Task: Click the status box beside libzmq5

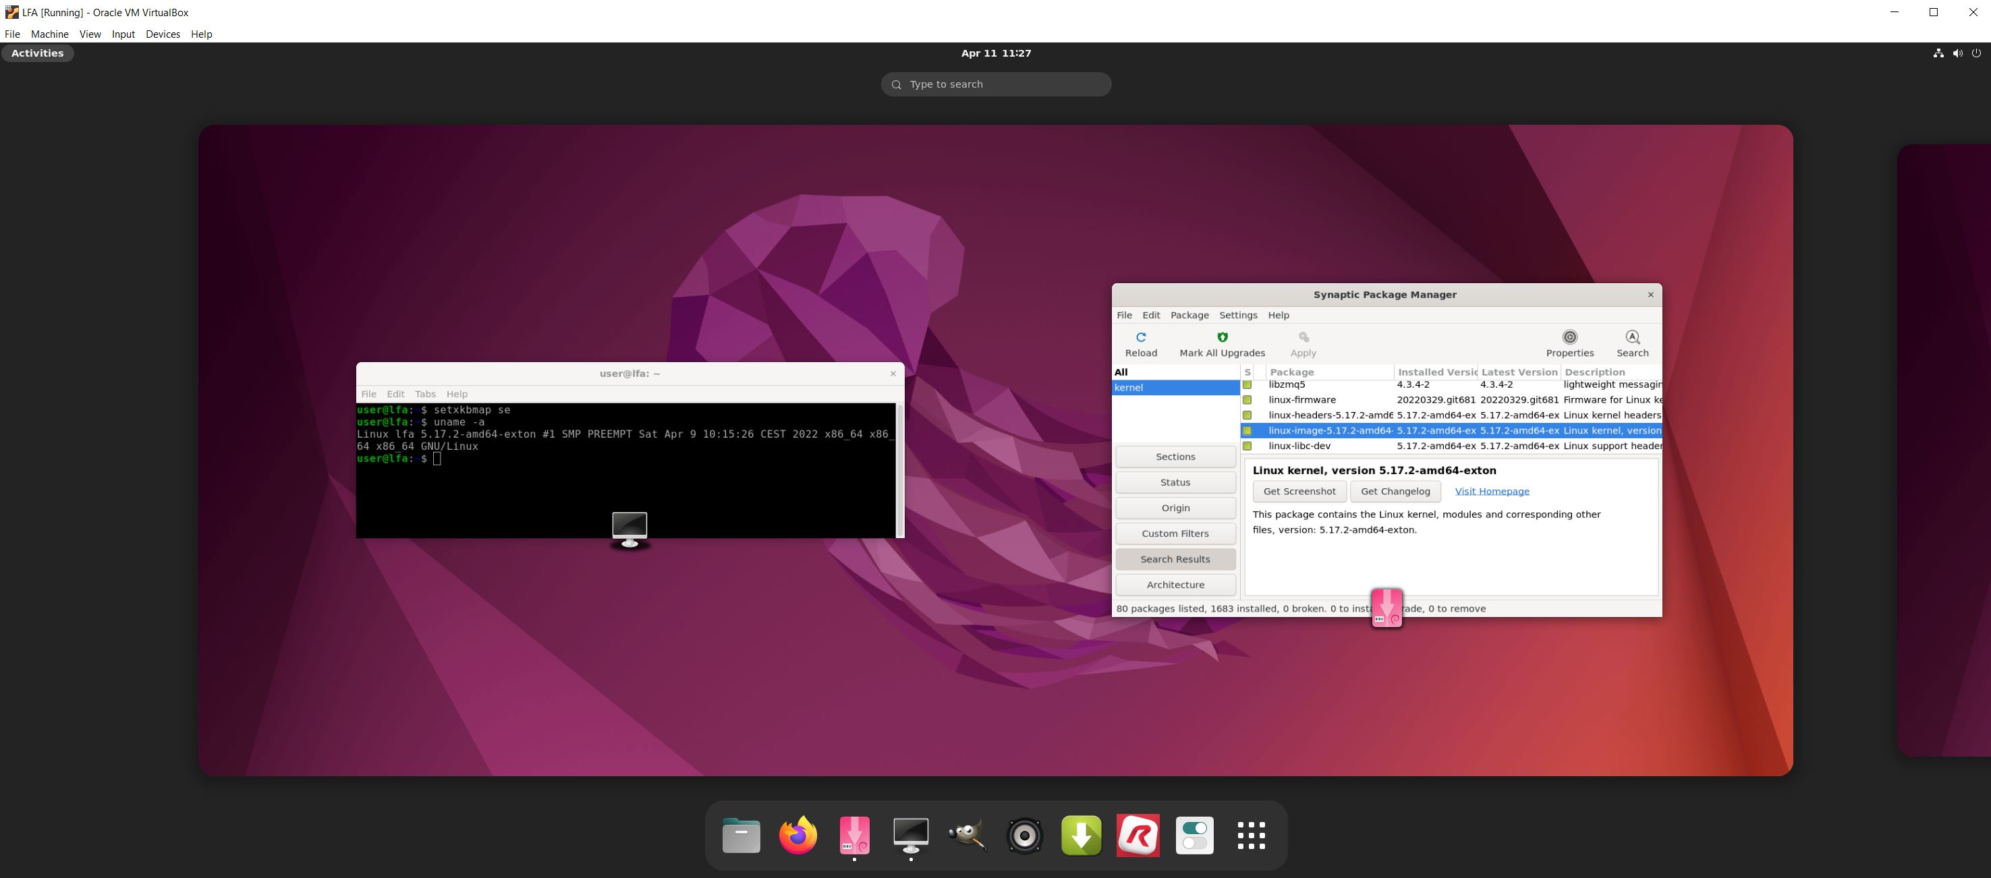Action: [x=1247, y=384]
